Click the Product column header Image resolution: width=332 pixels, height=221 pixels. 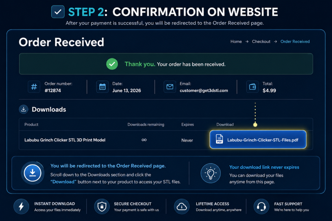tap(31, 125)
